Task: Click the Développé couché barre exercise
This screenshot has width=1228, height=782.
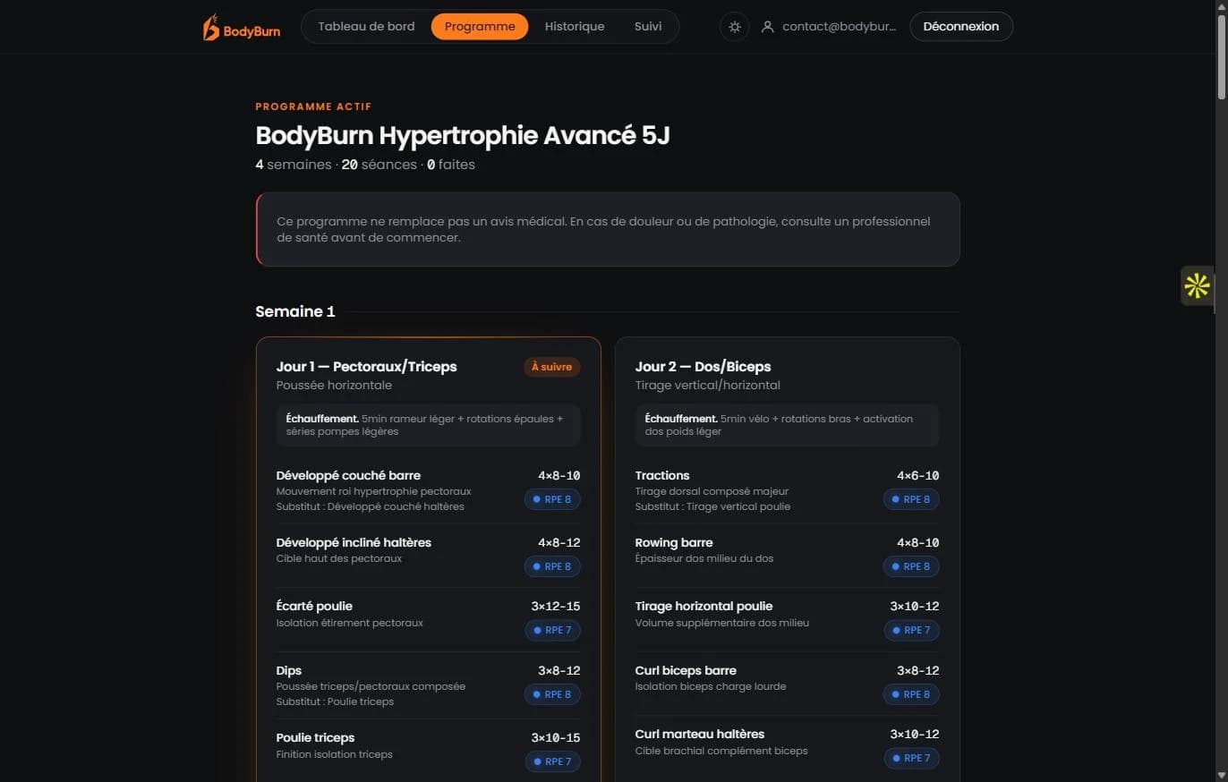Action: tap(348, 475)
